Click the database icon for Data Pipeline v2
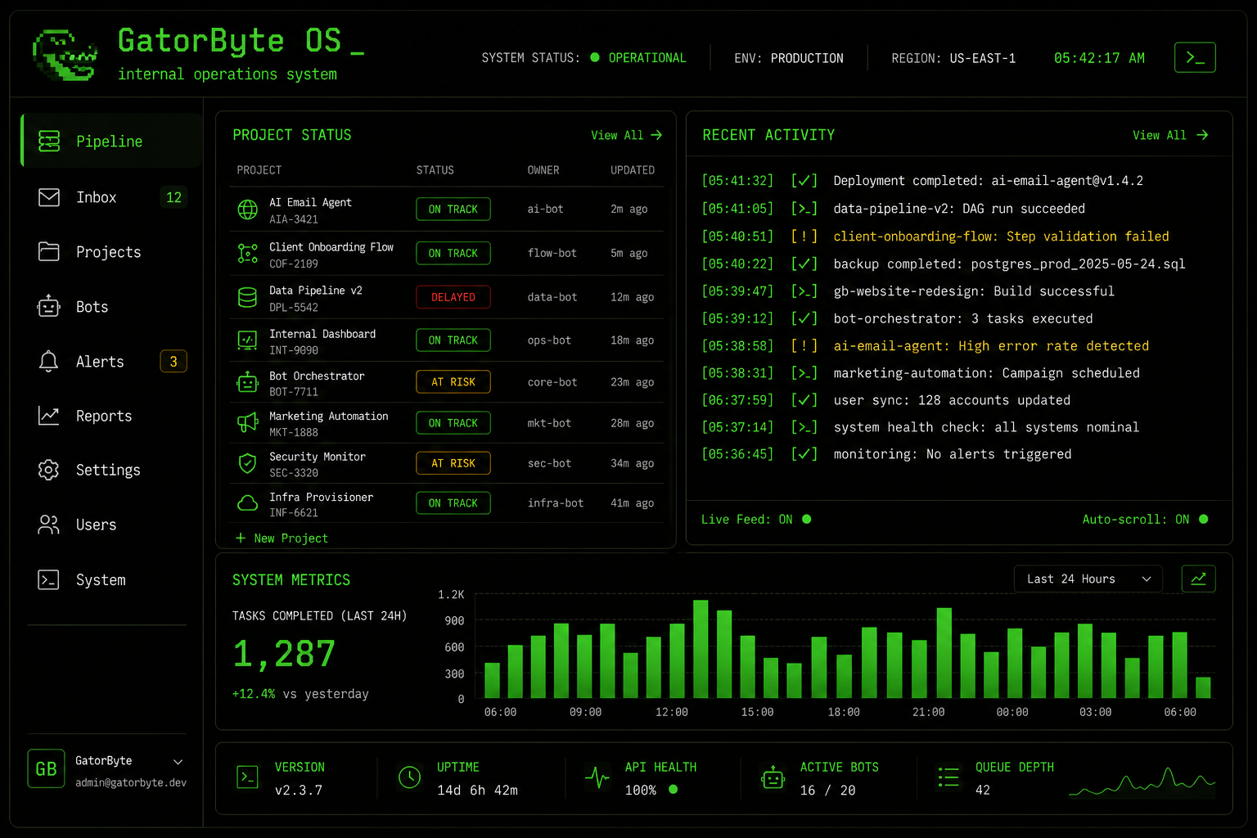Screen dimensions: 1257x838 click(x=248, y=297)
